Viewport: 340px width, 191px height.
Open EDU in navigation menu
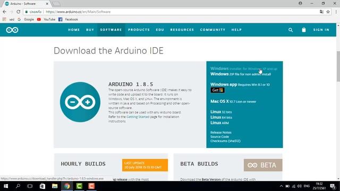[x=160, y=30]
